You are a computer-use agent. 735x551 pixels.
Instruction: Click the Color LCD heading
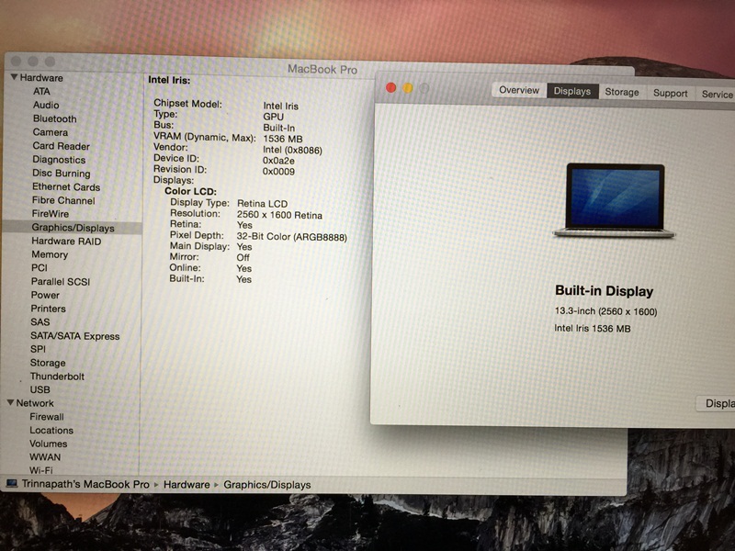pos(190,191)
